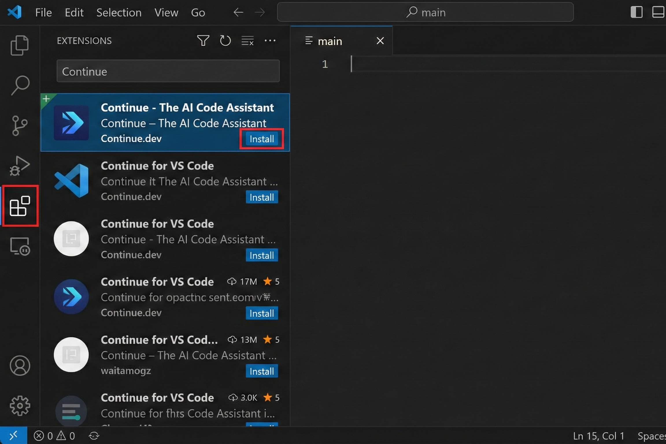Open the Selection menu

pos(119,12)
